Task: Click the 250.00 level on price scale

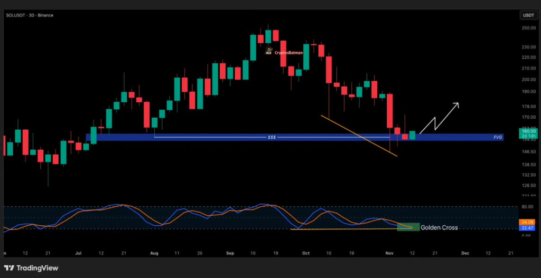Action: click(x=529, y=28)
